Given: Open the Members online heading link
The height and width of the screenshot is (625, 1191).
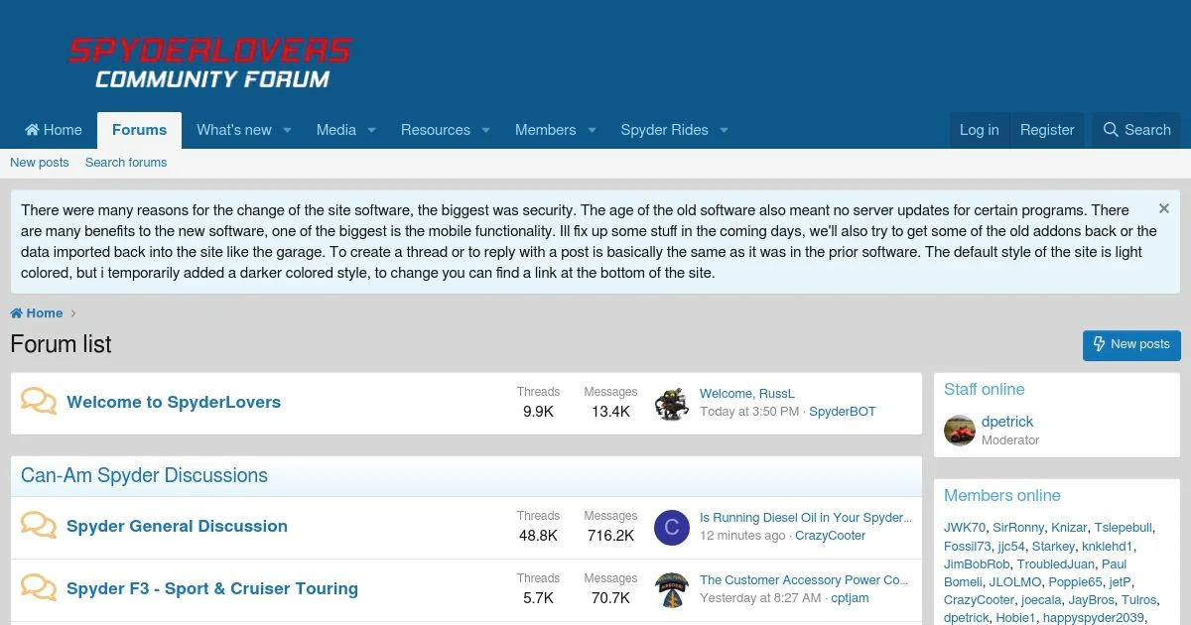Looking at the screenshot, I should [x=1002, y=496].
